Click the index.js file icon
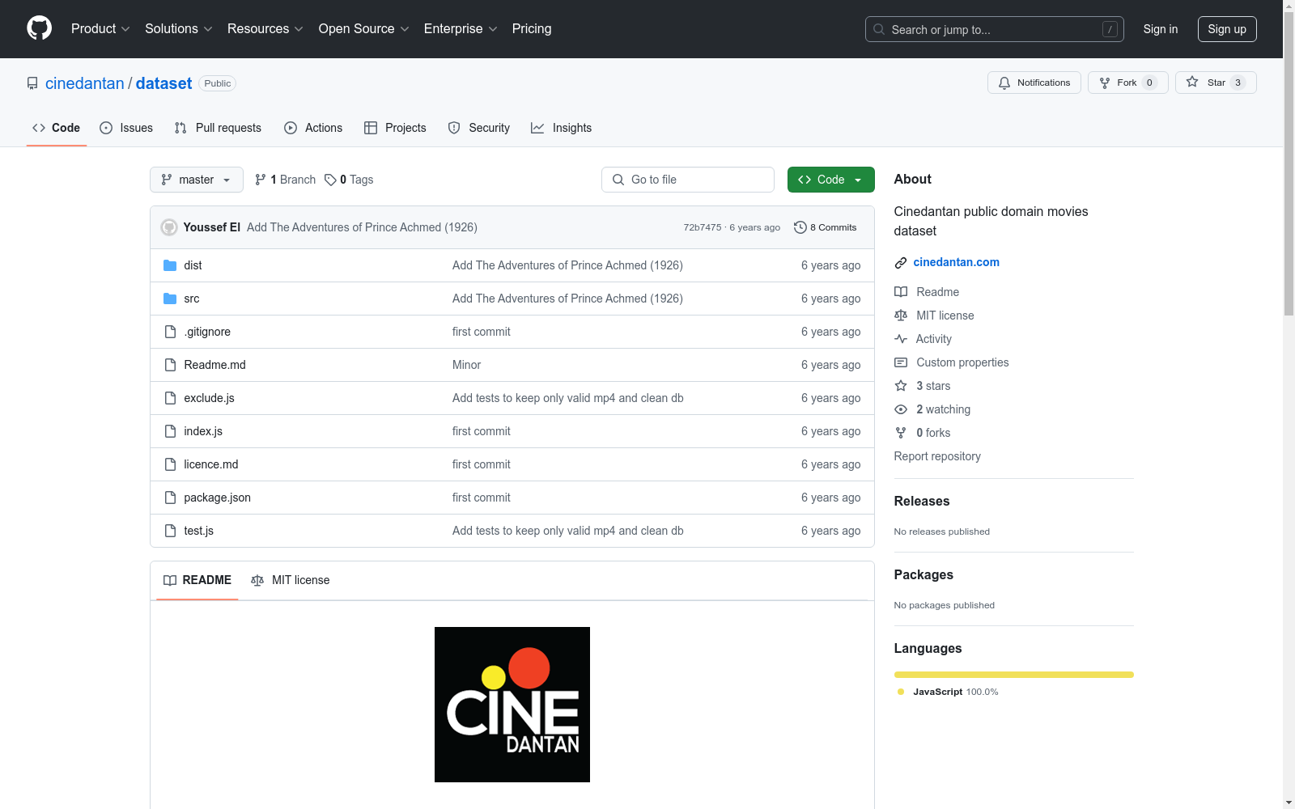Screen dimensions: 1295x809 pyautogui.click(x=170, y=431)
